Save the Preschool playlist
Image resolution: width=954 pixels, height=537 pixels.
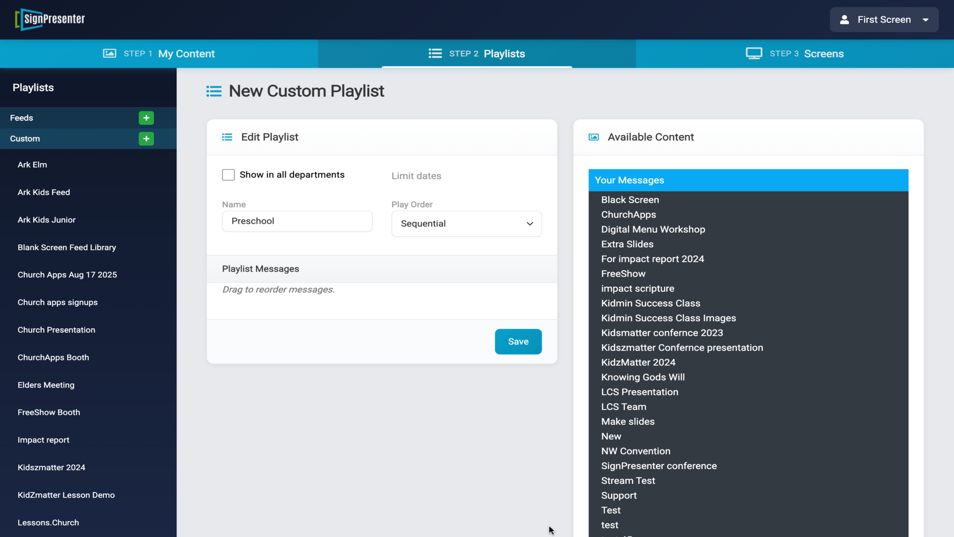[518, 342]
